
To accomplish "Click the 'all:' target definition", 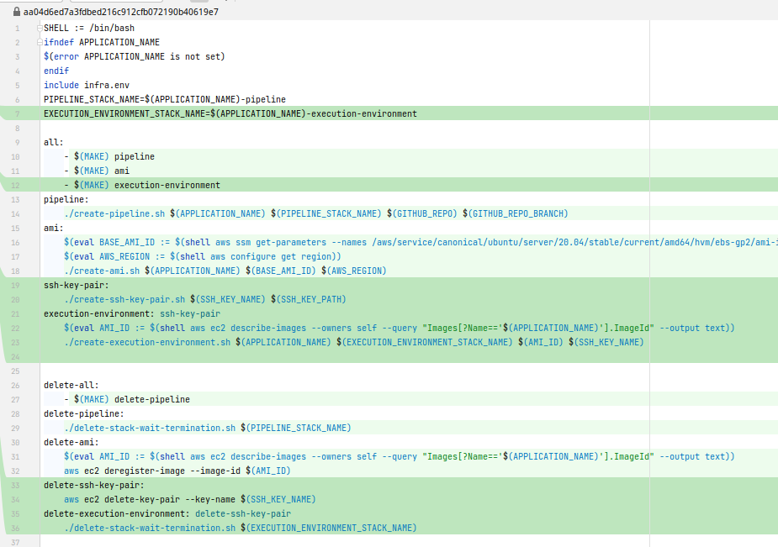I will point(54,142).
